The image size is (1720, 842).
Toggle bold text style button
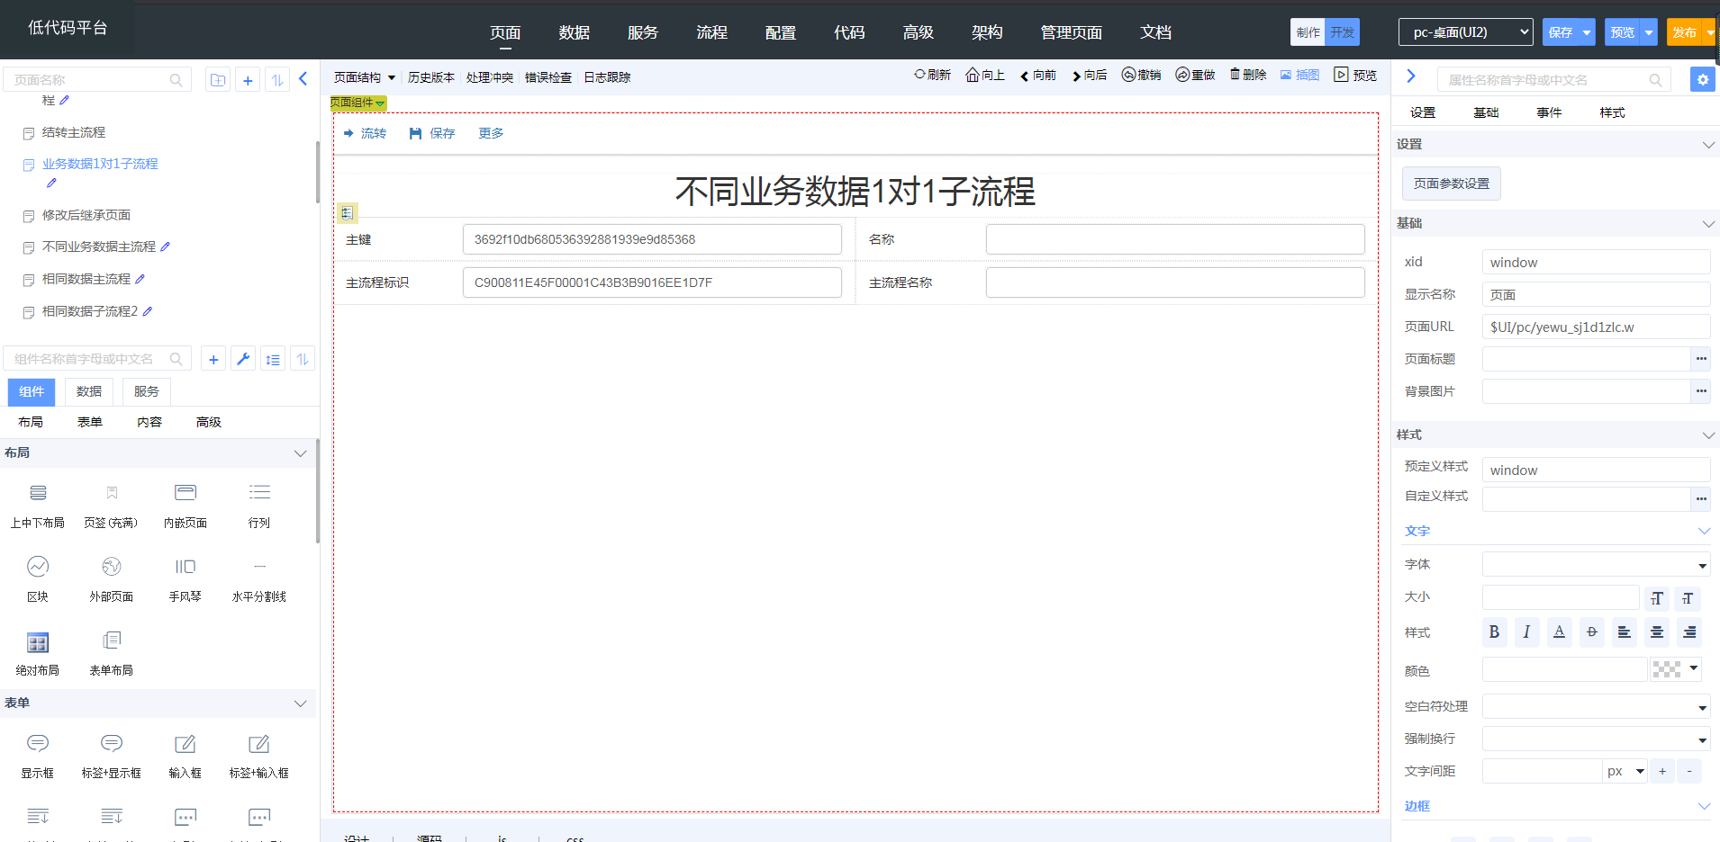click(1494, 632)
